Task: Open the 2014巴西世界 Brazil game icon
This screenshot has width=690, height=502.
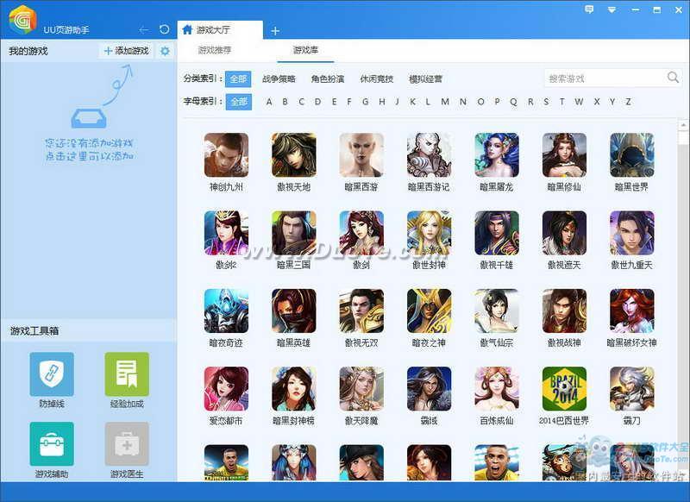Action: coord(564,389)
